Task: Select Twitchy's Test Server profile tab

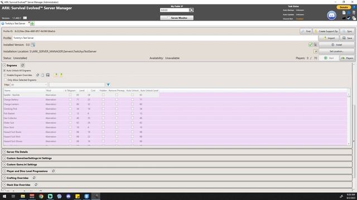Action: coord(15,23)
